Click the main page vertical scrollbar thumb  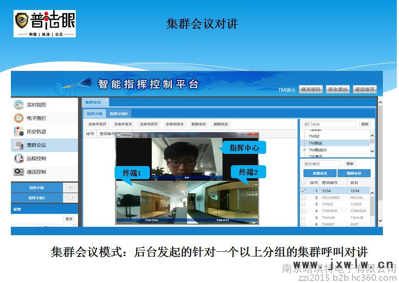point(380,154)
